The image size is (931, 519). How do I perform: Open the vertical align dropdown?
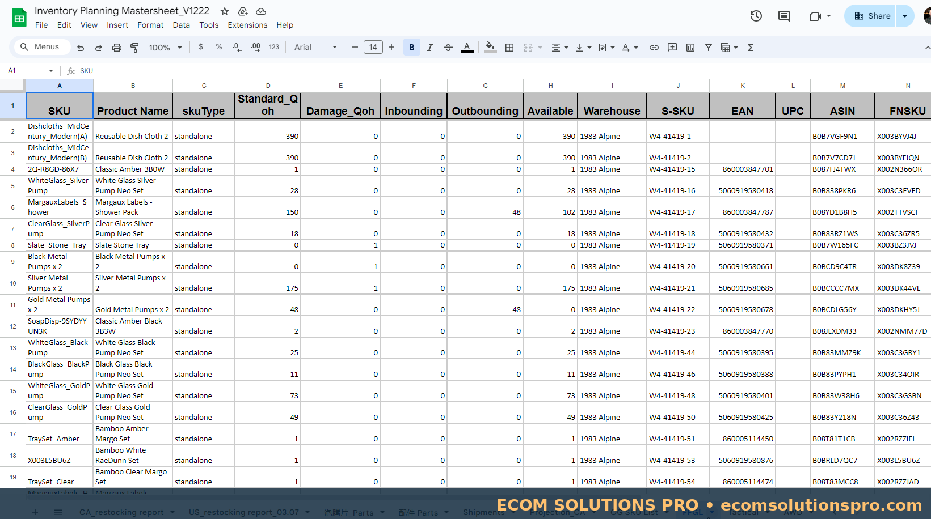pos(583,48)
